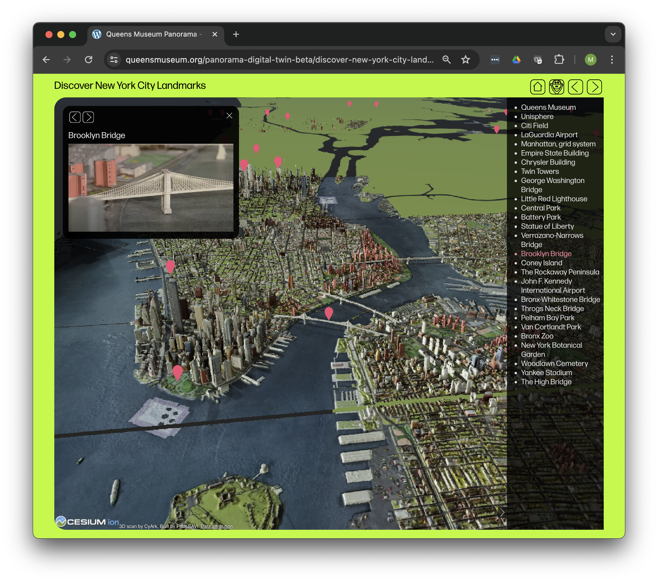Screen dimensions: 658x582
Task: Select John F. Kennedy International Airport
Action: point(553,285)
